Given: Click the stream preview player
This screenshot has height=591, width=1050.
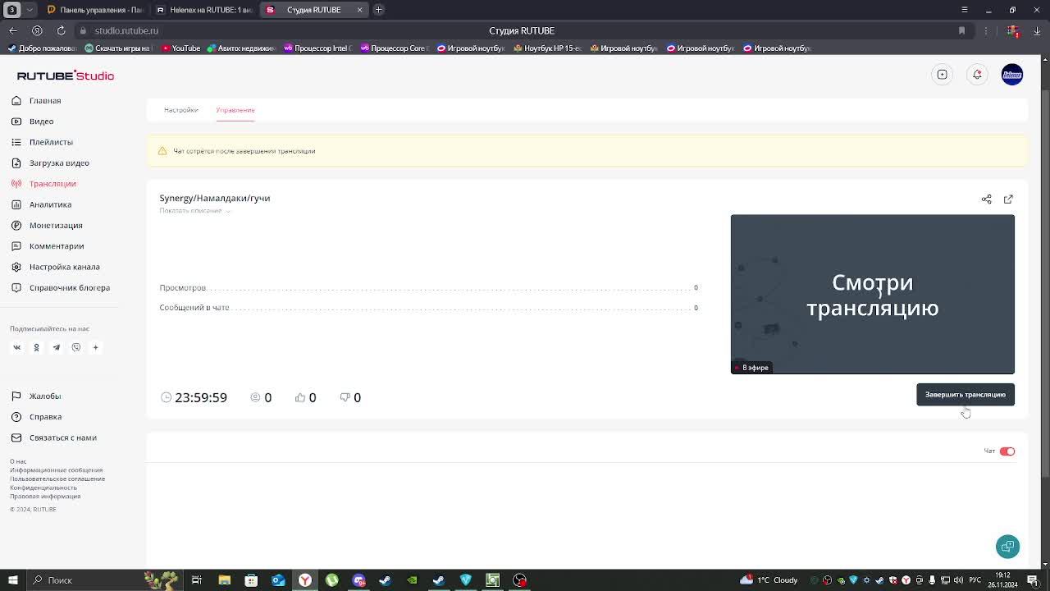Looking at the screenshot, I should click(x=872, y=294).
